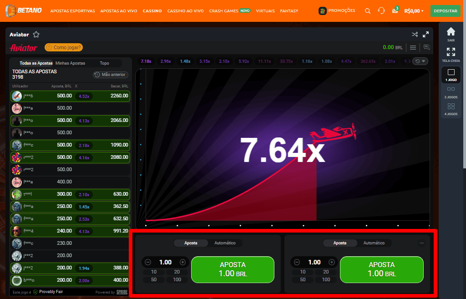Click the 7.18x history multiplier
The width and height of the screenshot is (466, 299).
coord(146,61)
